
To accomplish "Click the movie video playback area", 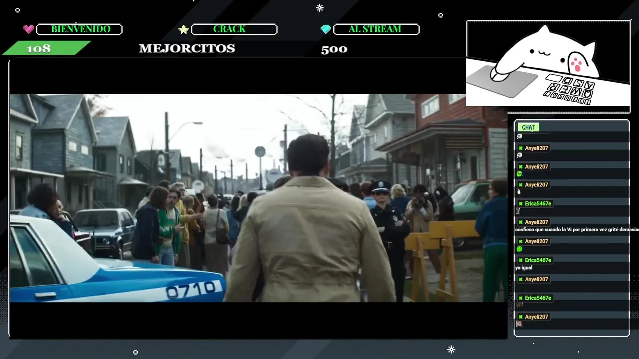I will click(259, 198).
